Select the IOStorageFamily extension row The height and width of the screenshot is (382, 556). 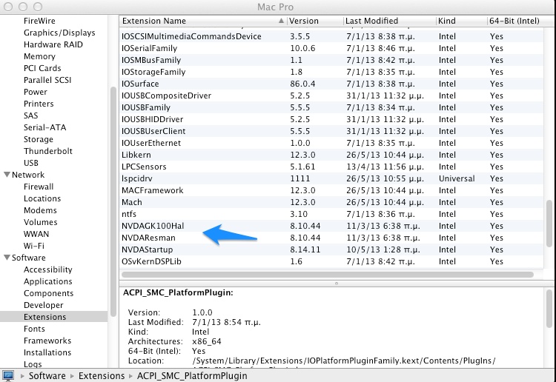pyautogui.click(x=331, y=72)
